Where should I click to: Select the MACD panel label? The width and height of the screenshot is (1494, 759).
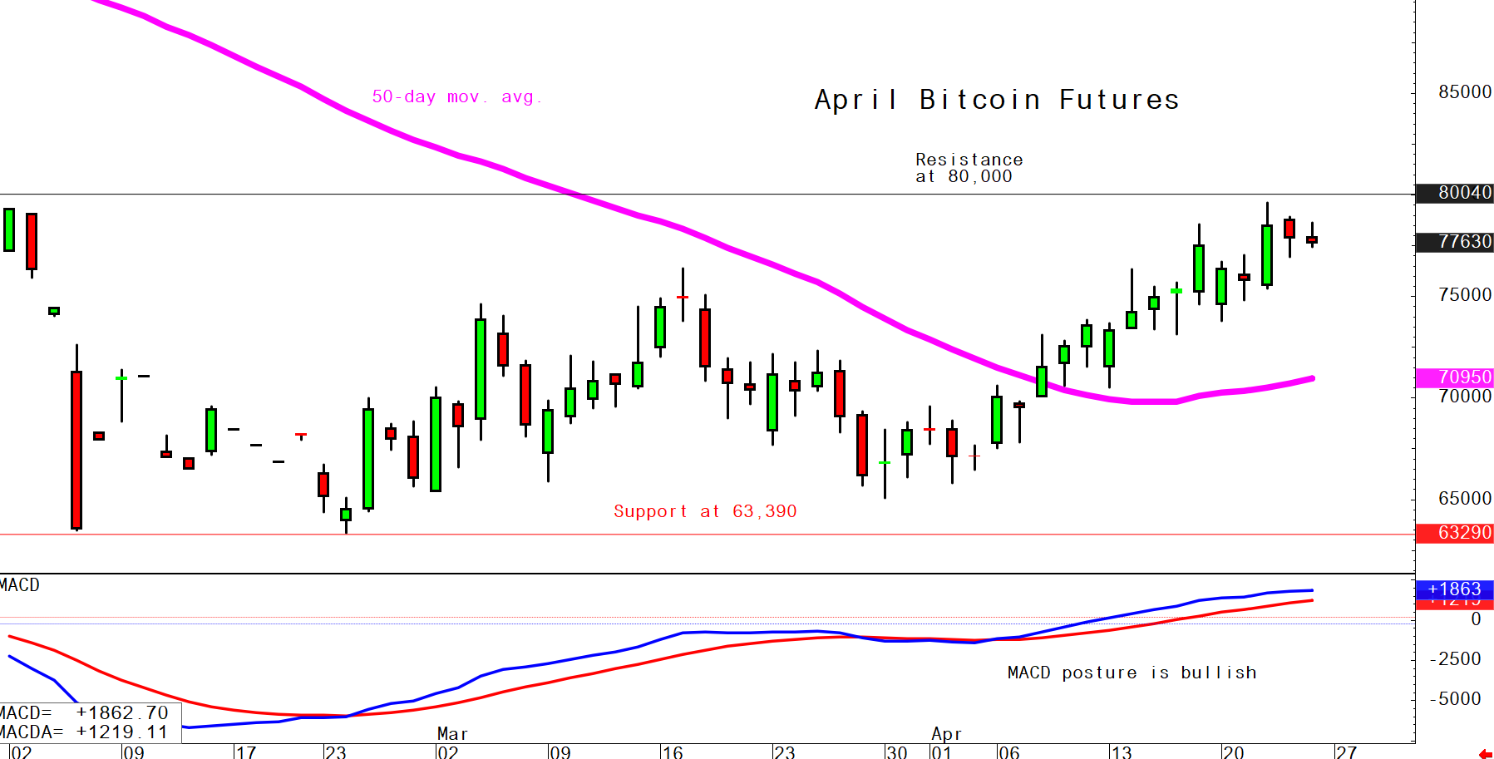click(18, 585)
